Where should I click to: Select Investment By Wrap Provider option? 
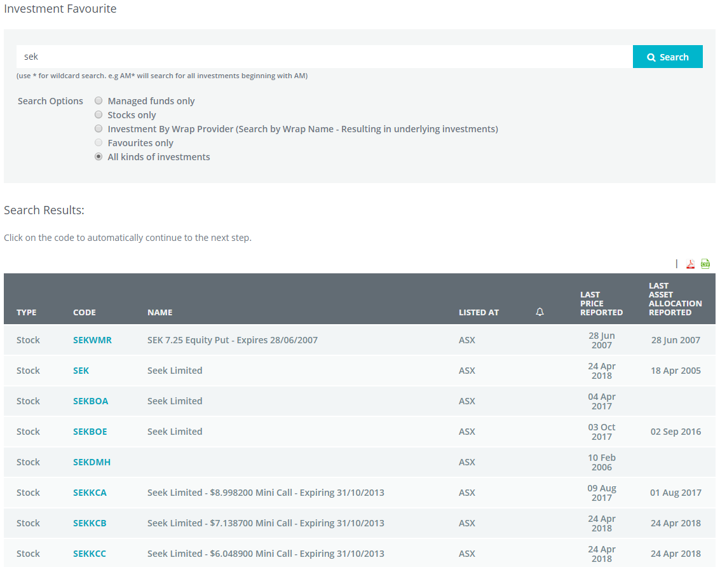(98, 129)
